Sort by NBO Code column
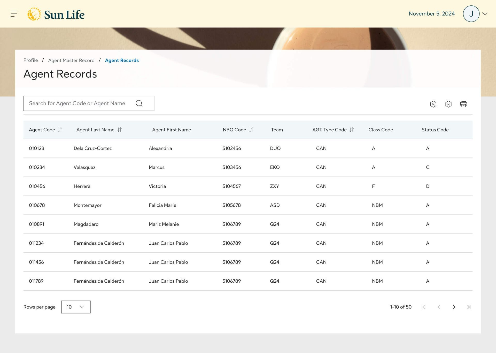The height and width of the screenshot is (353, 496). (x=251, y=130)
